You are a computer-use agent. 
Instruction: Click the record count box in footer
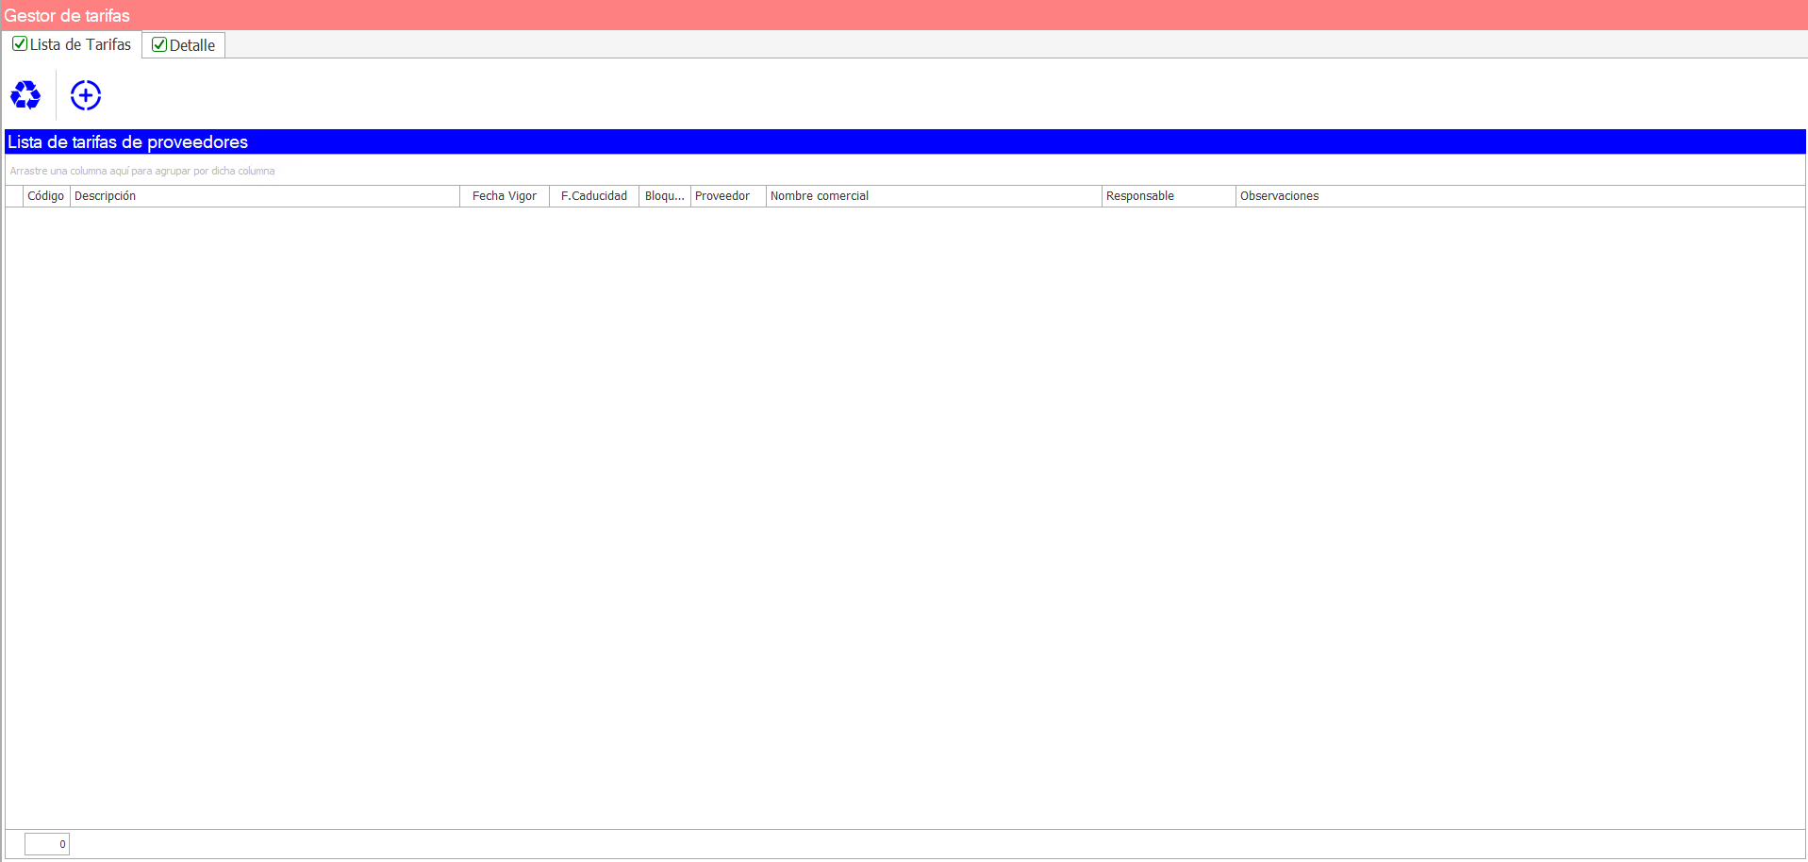(x=47, y=844)
